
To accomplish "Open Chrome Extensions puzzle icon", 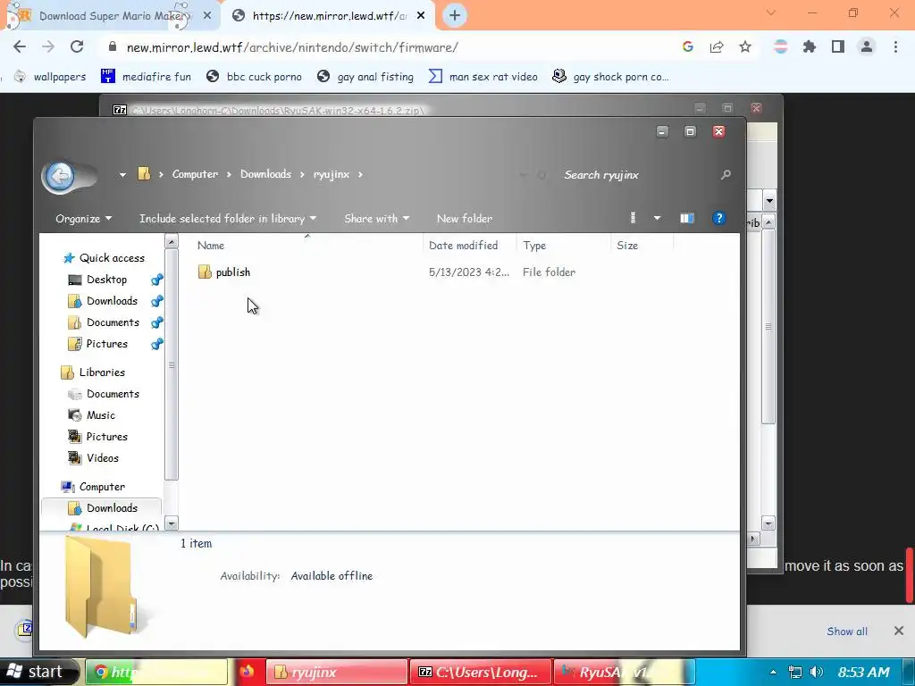I will tap(810, 46).
